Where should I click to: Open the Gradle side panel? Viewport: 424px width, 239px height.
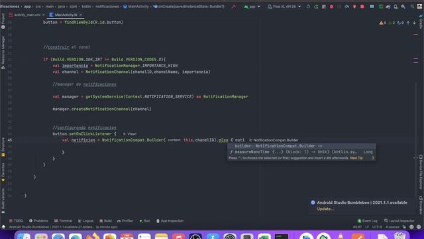click(x=421, y=22)
